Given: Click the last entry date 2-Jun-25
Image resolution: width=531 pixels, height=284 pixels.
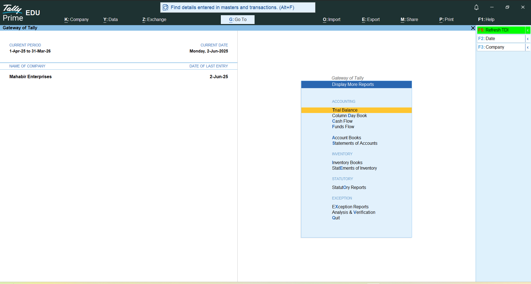Looking at the screenshot, I should (219, 77).
